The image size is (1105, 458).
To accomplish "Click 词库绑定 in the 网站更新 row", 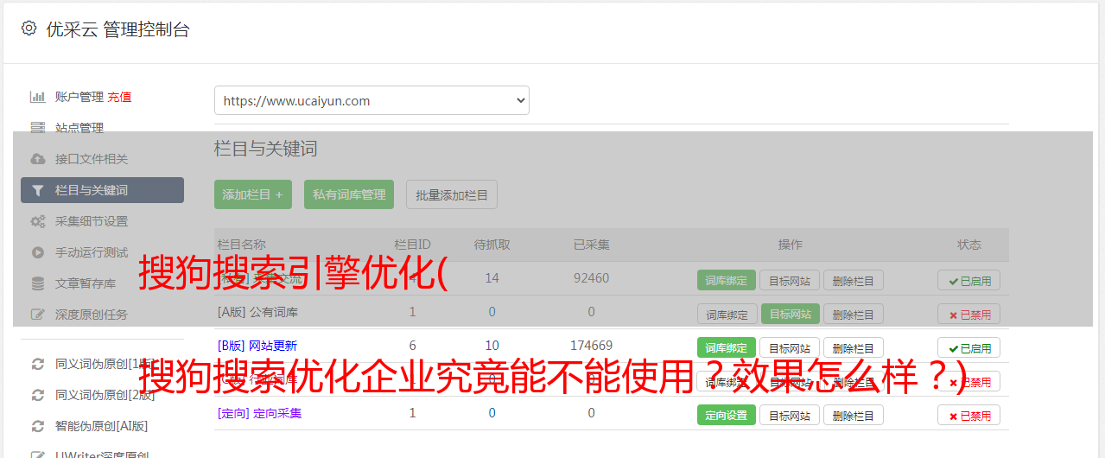I will click(x=727, y=347).
